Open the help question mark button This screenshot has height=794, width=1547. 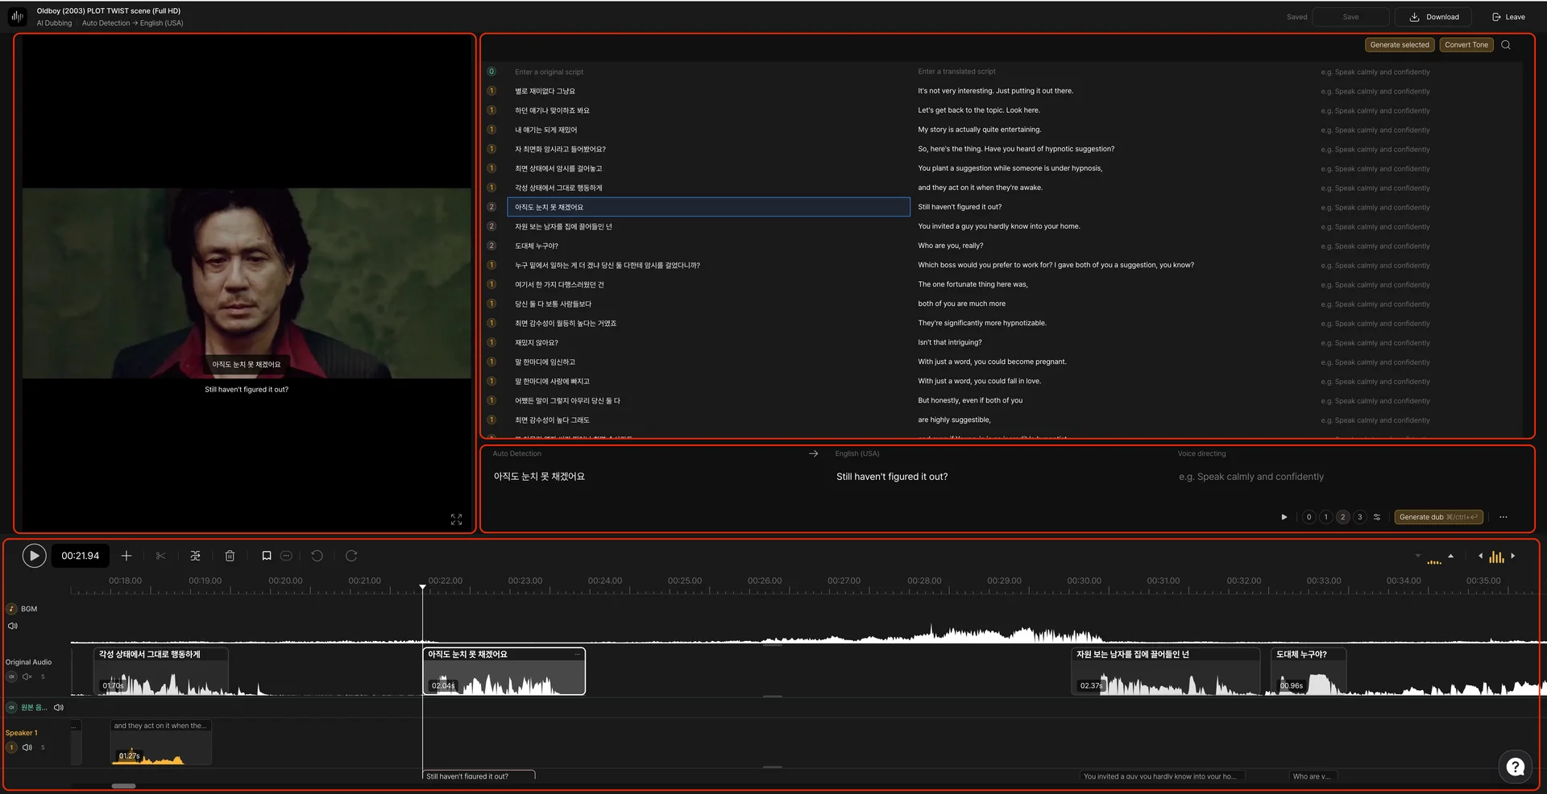point(1516,767)
